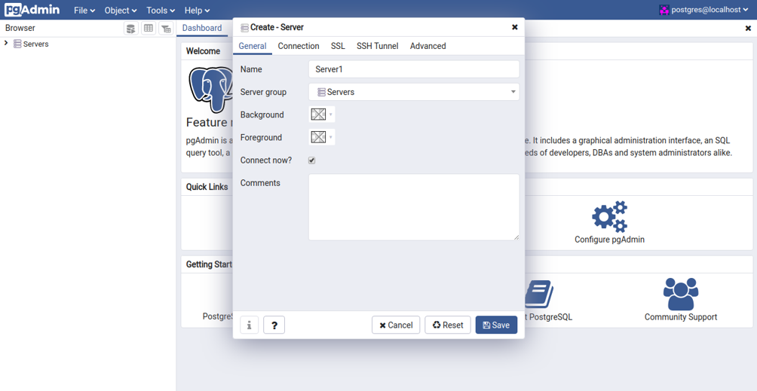Open postgres@localhost user menu
This screenshot has height=391, width=757.
(x=705, y=10)
